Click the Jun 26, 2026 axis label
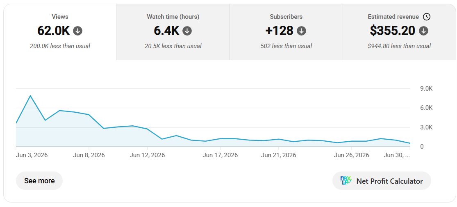The image size is (457, 207). (x=352, y=155)
